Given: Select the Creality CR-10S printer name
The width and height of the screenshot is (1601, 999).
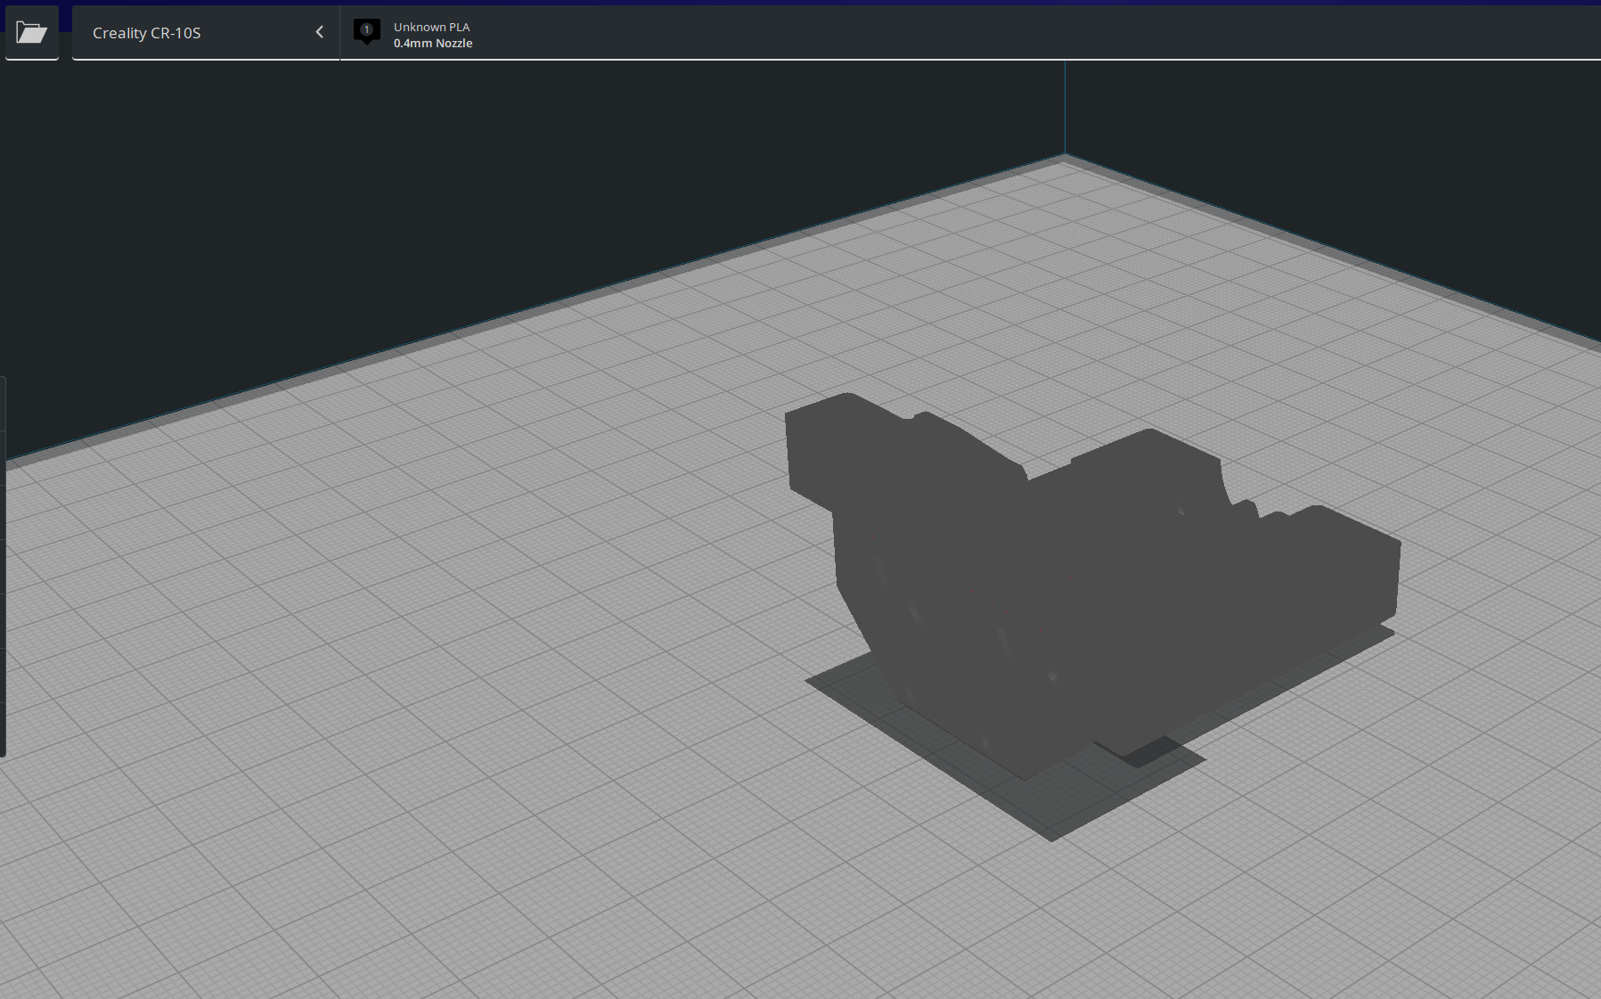Looking at the screenshot, I should 147,33.
